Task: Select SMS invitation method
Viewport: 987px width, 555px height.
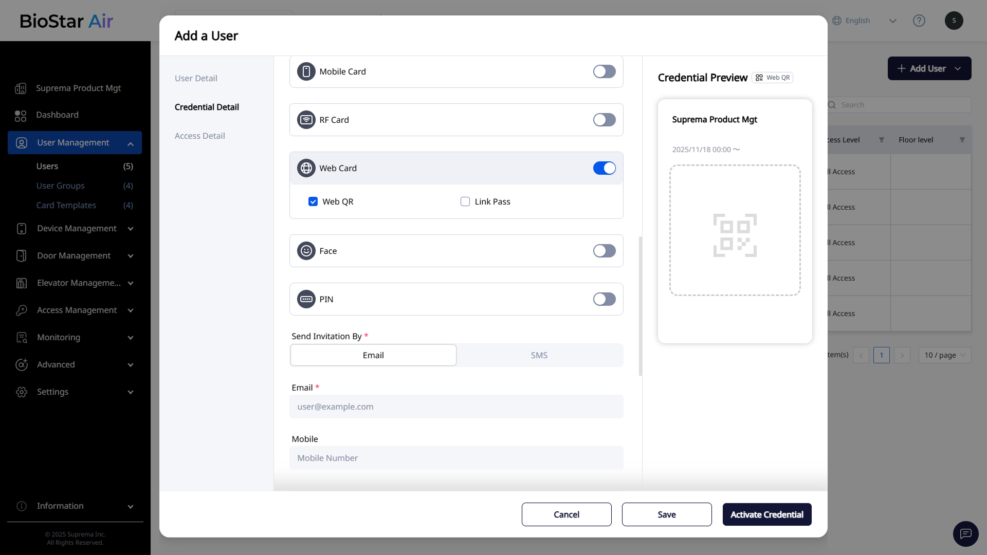Action: tap(539, 355)
